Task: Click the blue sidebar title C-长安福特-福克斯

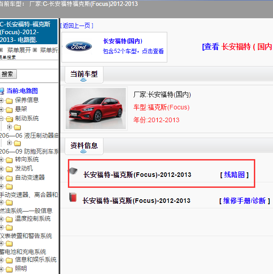Action: click(x=29, y=32)
